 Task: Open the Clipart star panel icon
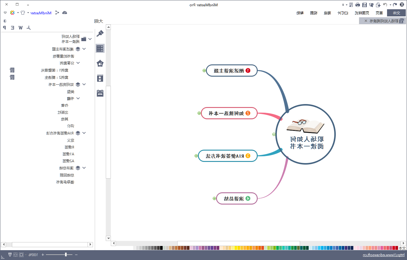pos(100,78)
